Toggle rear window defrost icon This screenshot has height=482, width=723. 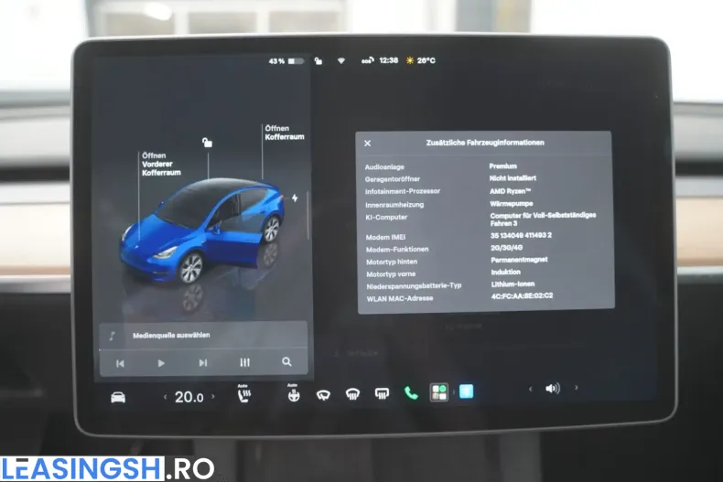(382, 393)
